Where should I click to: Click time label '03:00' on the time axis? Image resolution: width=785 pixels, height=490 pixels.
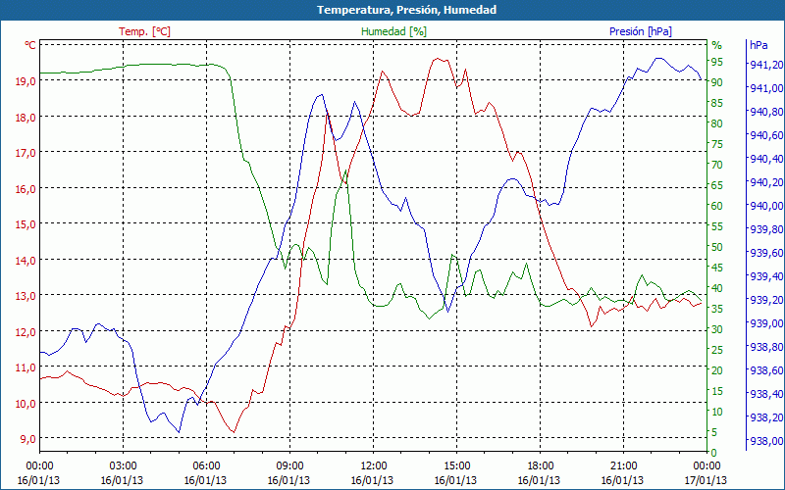123,466
